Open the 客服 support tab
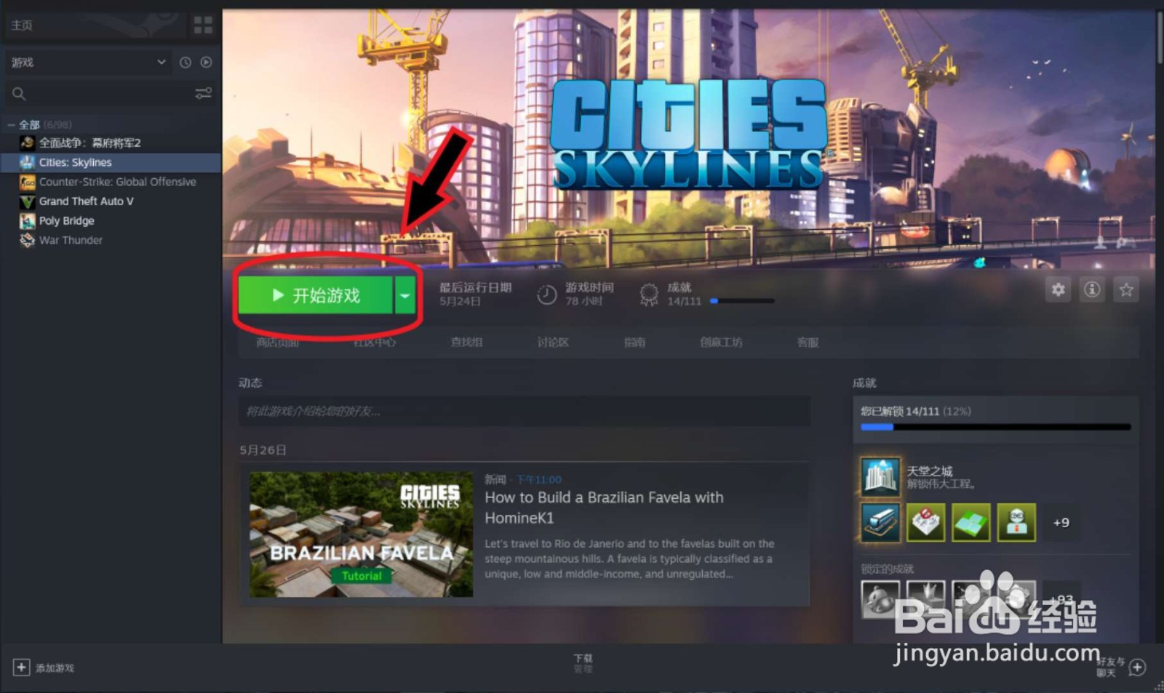Viewport: 1164px width, 693px height. pyautogui.click(x=808, y=342)
